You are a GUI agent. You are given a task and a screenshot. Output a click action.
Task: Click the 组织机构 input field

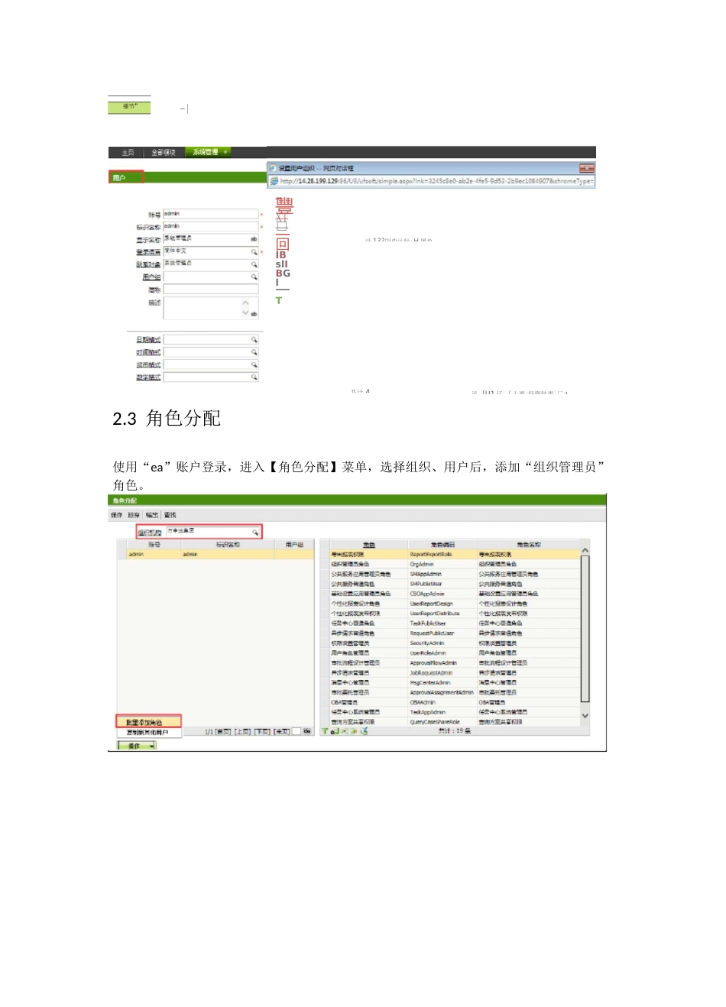(x=213, y=532)
